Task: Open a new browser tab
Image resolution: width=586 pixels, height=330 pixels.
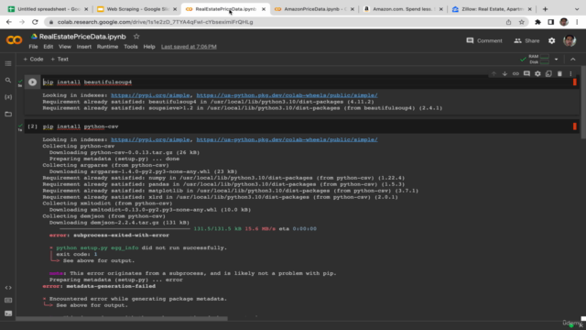Action: [546, 9]
